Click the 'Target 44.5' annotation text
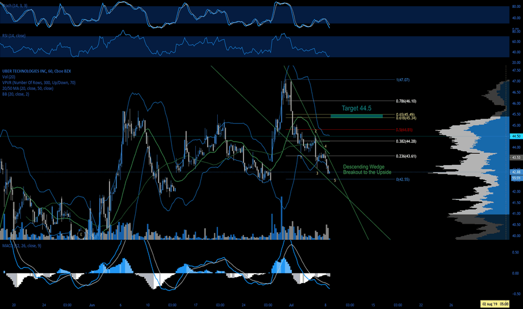The image size is (523, 309). (x=356, y=108)
